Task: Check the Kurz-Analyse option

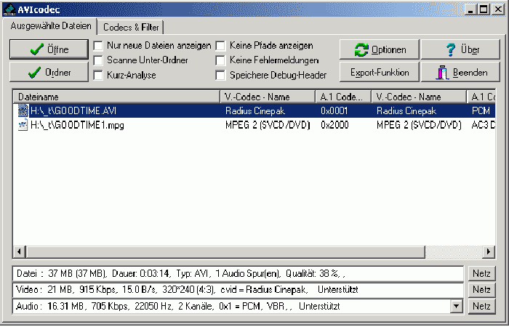Action: click(98, 75)
